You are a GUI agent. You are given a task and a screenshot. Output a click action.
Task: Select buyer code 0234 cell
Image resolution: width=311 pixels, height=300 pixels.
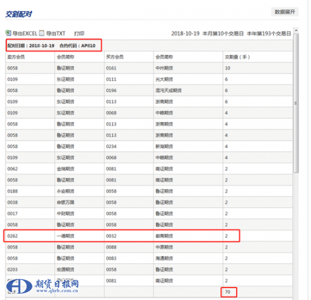pos(129,147)
